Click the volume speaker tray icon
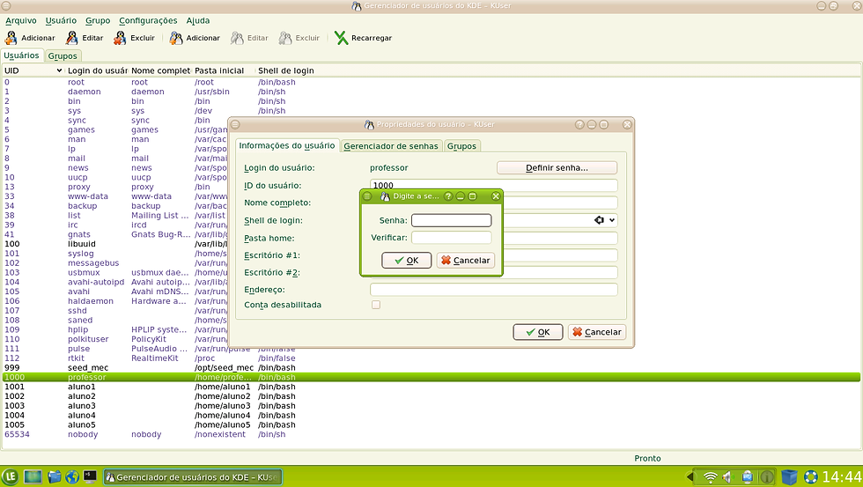Screen dimensions: 863x487 click(728, 477)
